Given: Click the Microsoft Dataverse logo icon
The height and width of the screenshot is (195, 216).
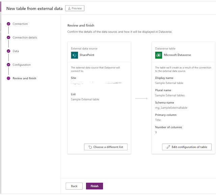Looking at the screenshot, I should (x=159, y=55).
